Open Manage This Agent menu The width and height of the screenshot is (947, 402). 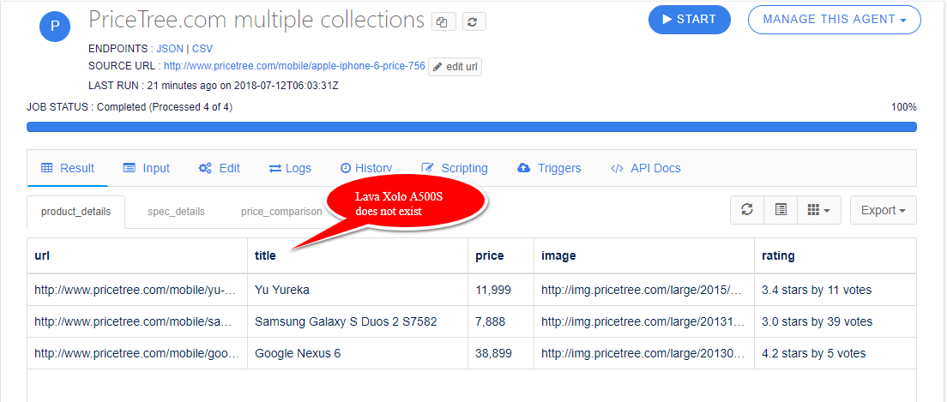tap(835, 20)
